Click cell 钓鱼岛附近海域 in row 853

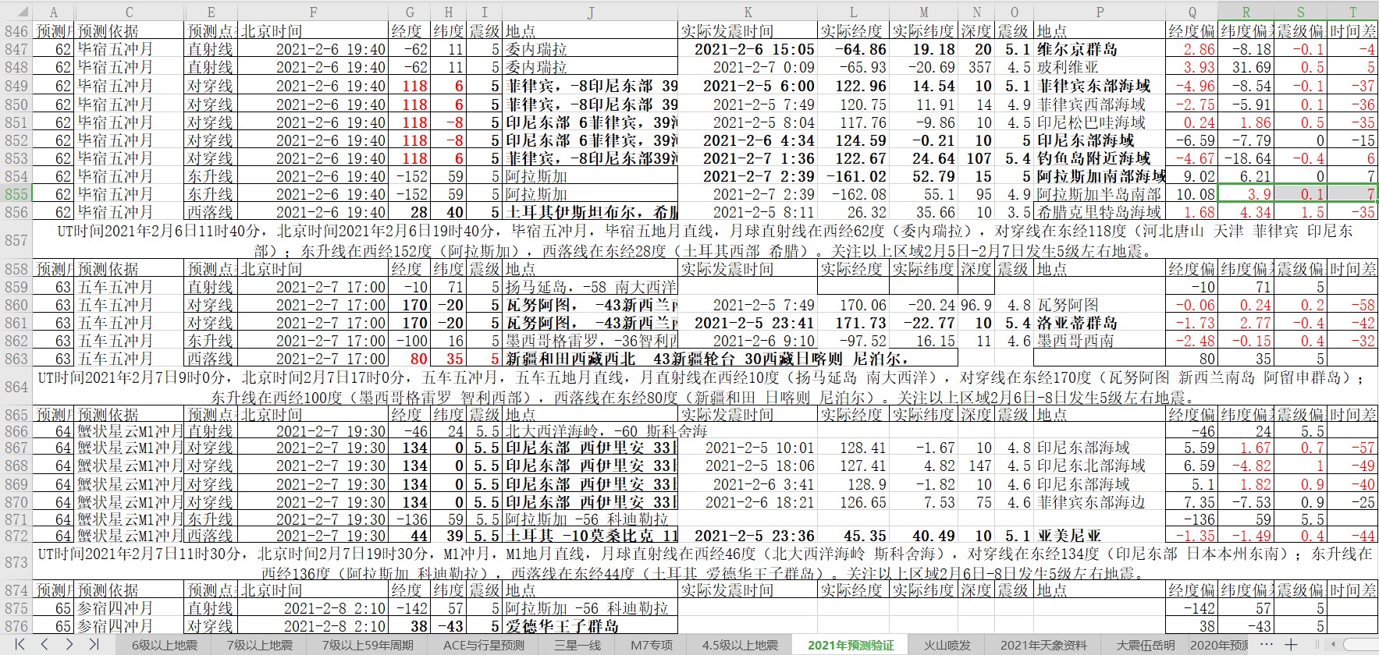point(1100,158)
